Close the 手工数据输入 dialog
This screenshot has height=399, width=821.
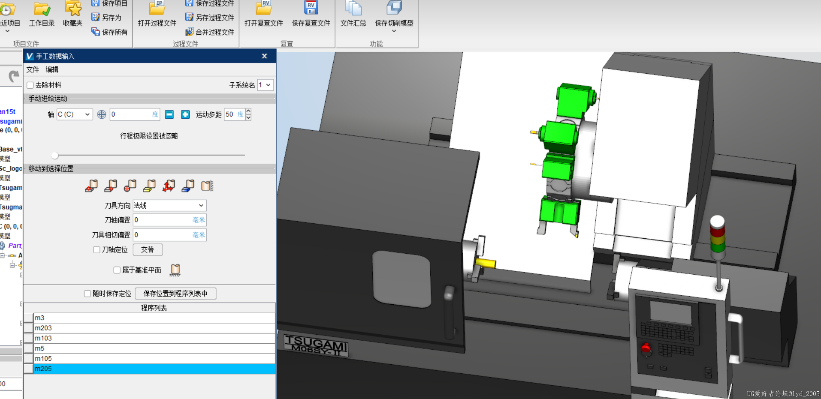pyautogui.click(x=265, y=56)
